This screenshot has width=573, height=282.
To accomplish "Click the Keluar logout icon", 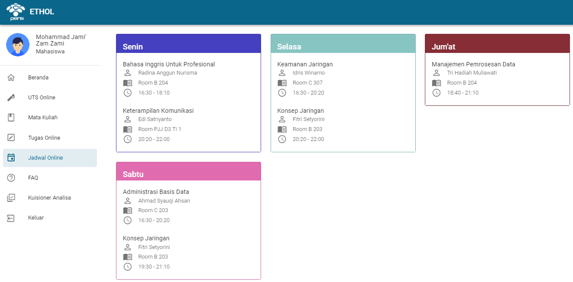I will 11,218.
